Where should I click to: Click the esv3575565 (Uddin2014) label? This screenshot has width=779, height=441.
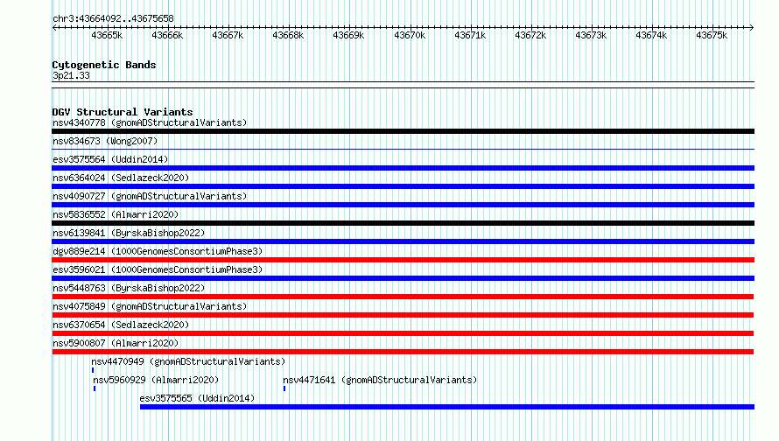197,398
